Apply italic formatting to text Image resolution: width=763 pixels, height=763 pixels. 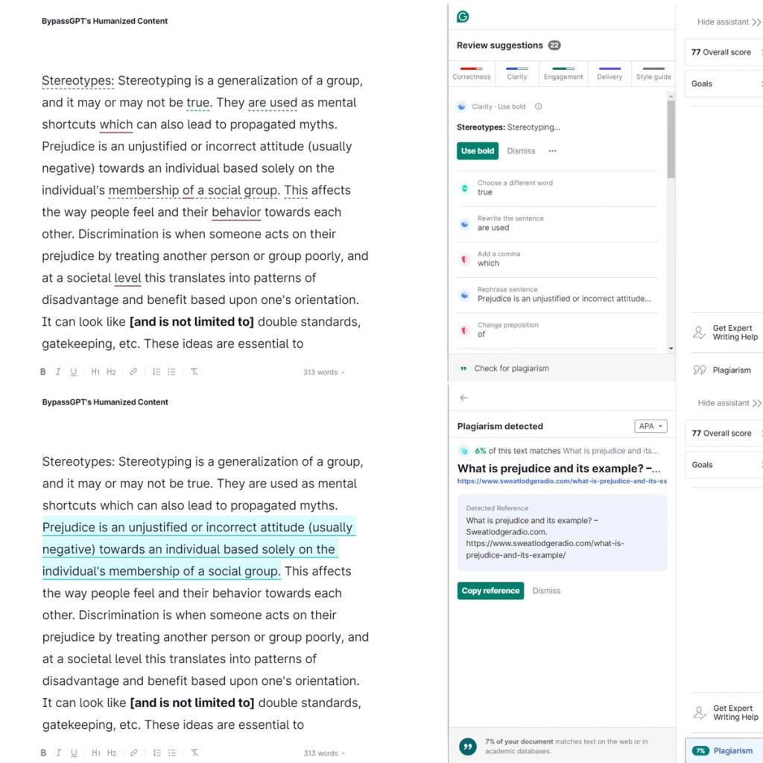(x=58, y=371)
